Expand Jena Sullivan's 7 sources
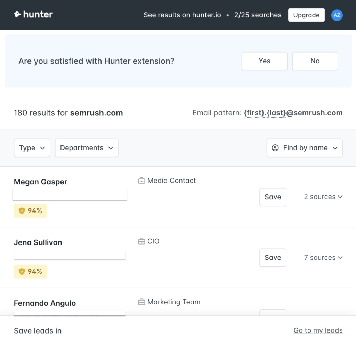The image size is (356, 344). click(323, 258)
